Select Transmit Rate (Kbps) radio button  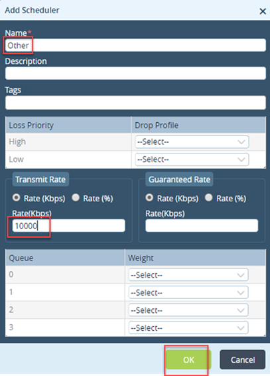pyautogui.click(x=17, y=198)
